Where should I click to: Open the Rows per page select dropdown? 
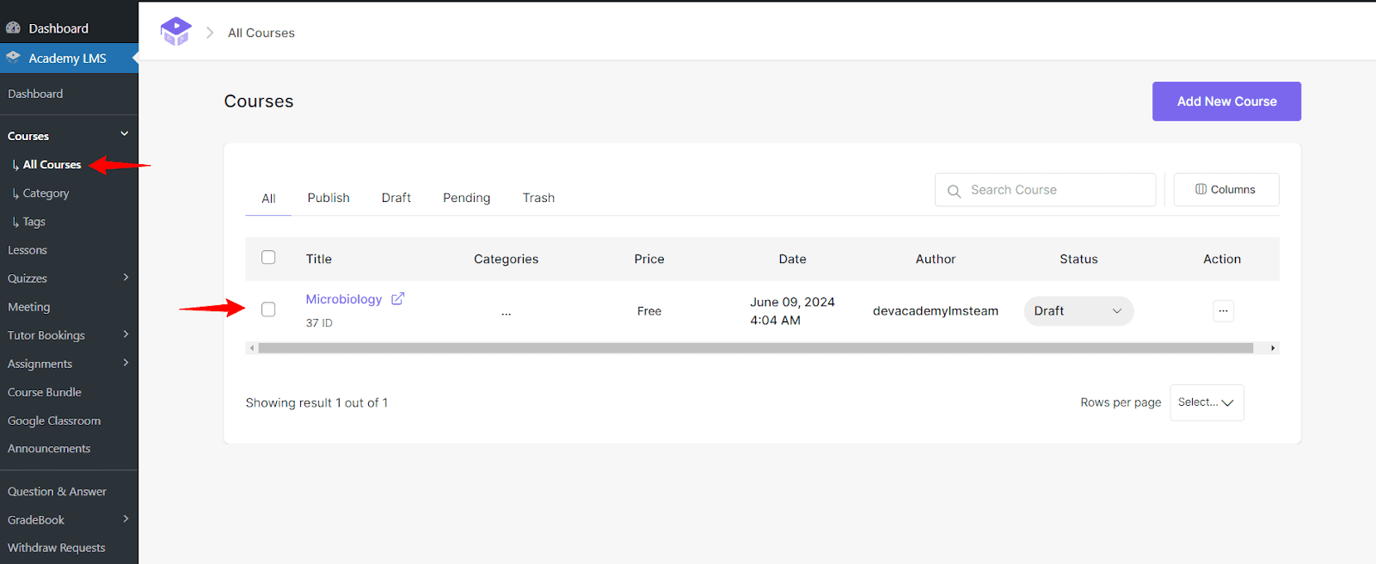point(1206,402)
